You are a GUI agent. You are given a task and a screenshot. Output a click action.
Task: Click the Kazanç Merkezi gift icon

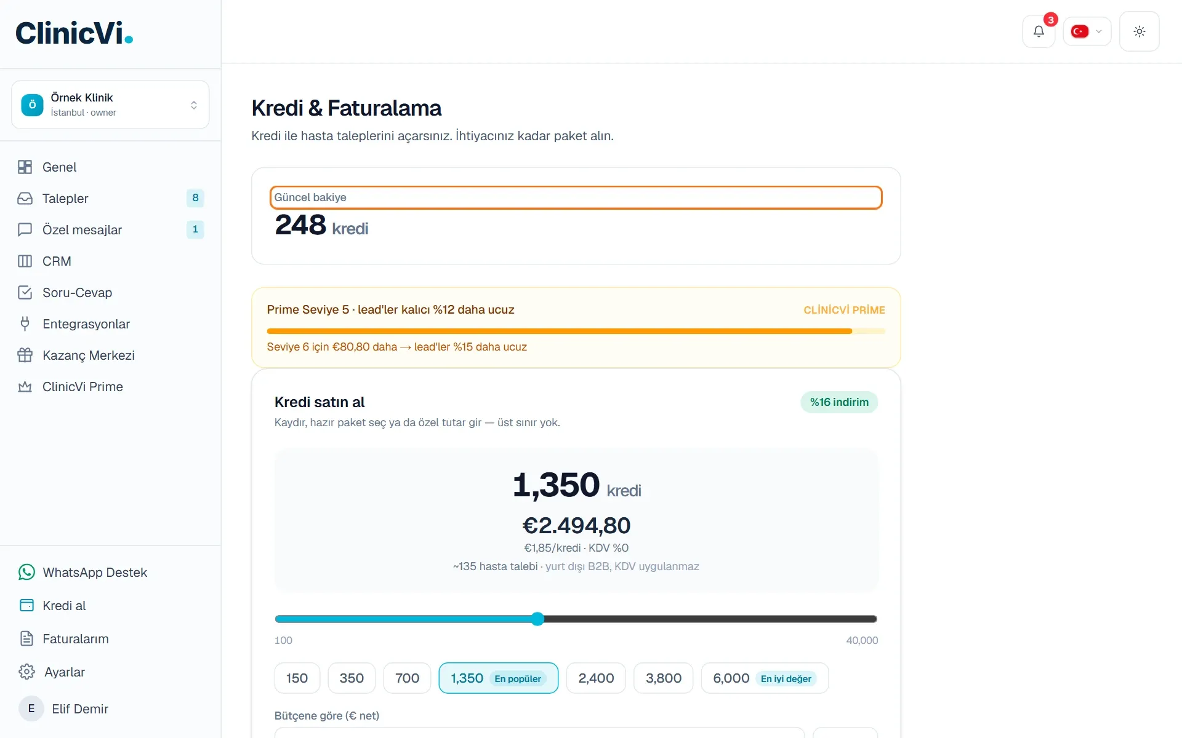point(25,355)
